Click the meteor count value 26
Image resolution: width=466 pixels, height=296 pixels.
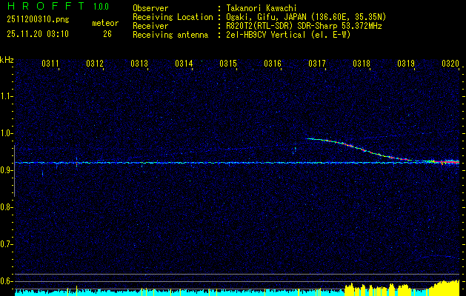click(107, 34)
